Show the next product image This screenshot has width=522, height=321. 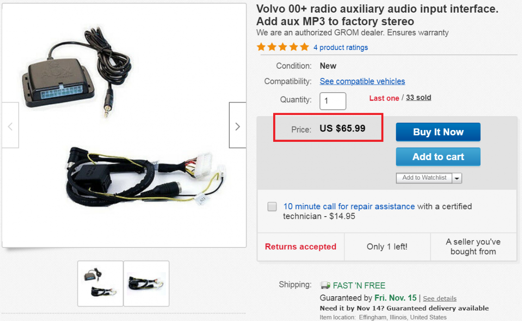[x=237, y=127]
